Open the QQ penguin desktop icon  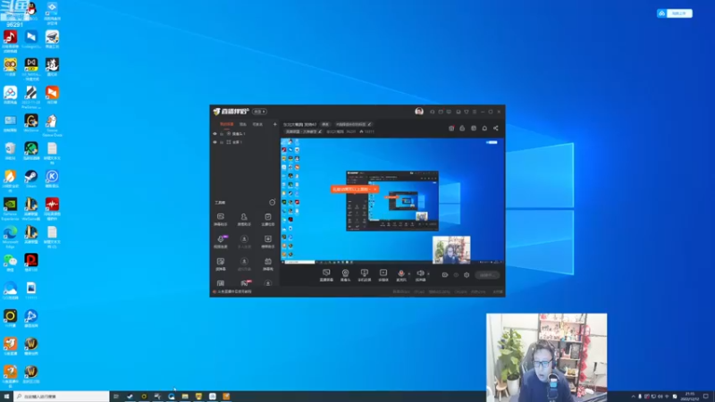pos(31,8)
